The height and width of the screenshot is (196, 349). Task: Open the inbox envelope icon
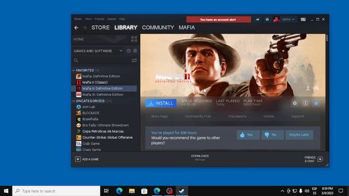pyautogui.click(x=267, y=20)
